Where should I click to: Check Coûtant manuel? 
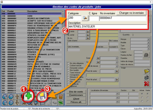[x=68, y=65]
